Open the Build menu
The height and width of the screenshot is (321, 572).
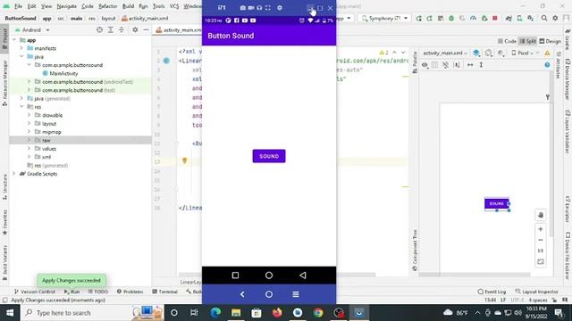click(x=128, y=6)
